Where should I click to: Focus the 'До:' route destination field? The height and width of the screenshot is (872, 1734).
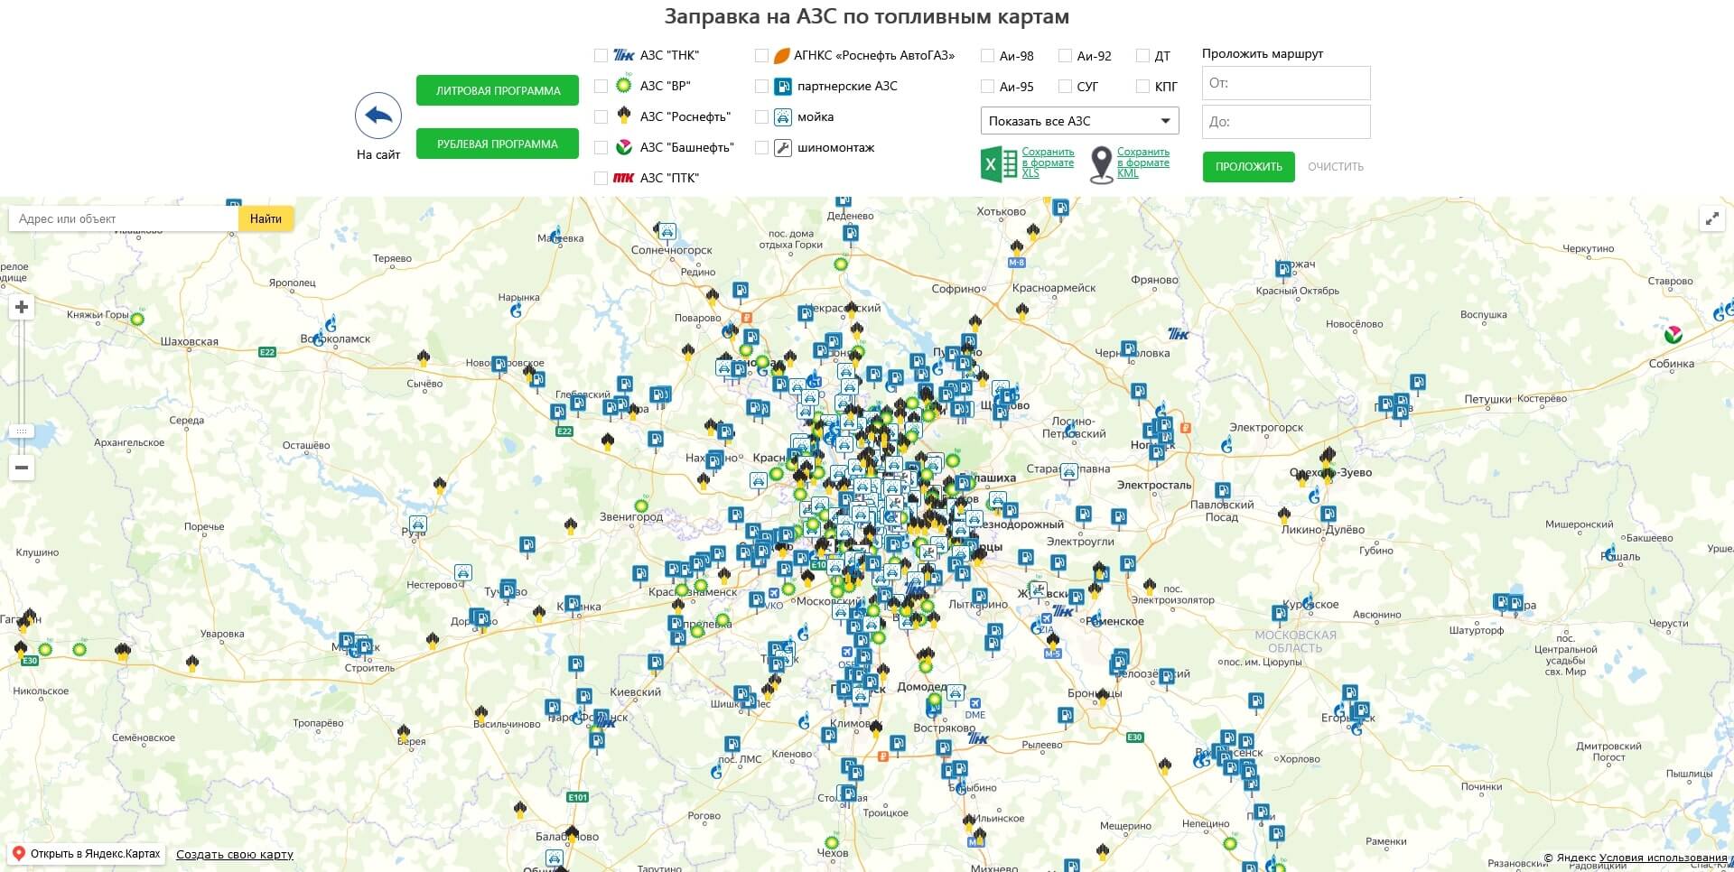tap(1286, 122)
